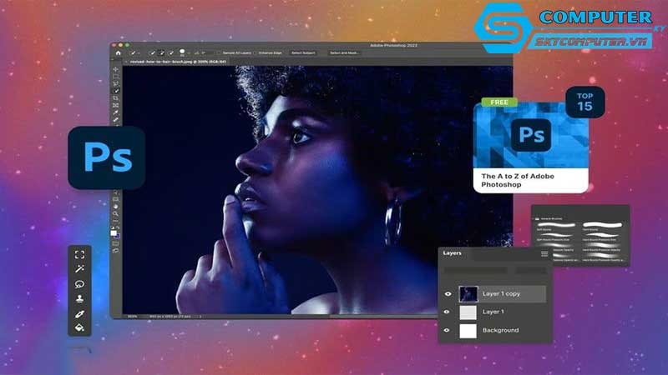Click the Home icon in options bar
Viewport: 668px width, 375px height.
[118, 52]
